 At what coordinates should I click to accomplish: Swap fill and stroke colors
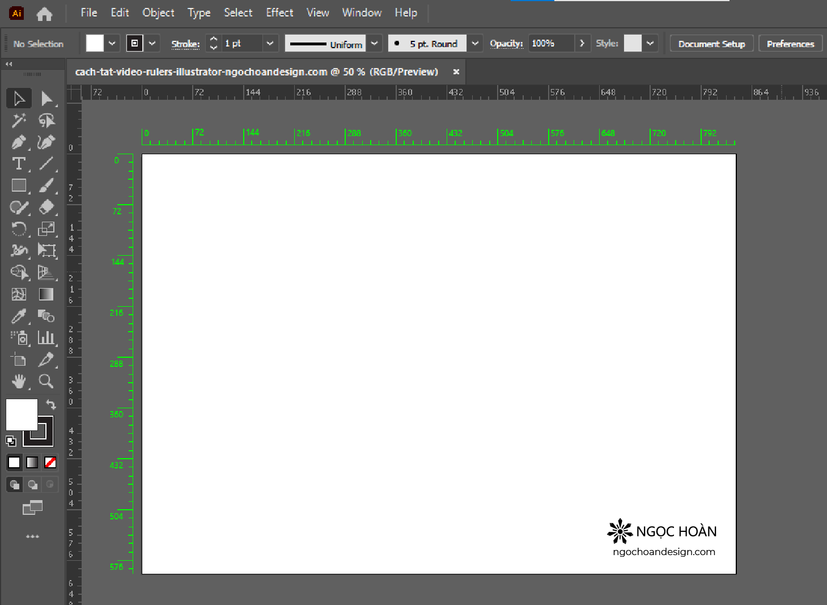(x=51, y=404)
